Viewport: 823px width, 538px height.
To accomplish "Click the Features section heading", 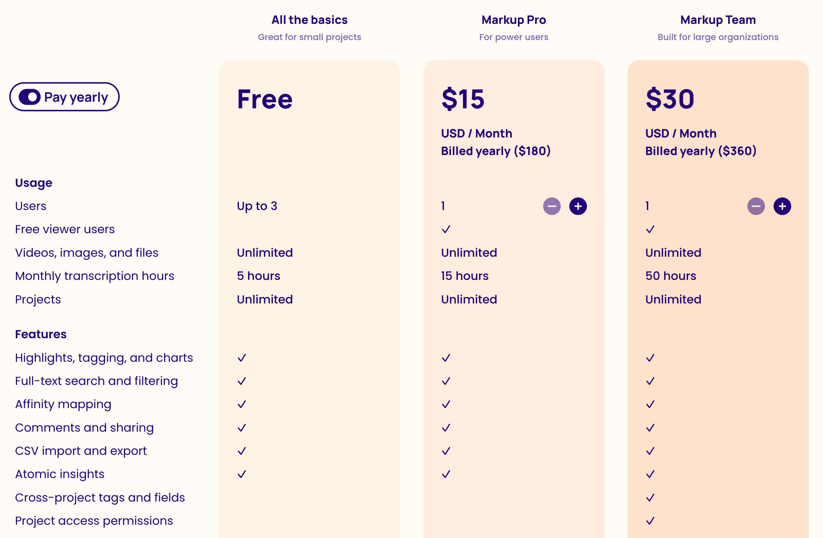I will (x=41, y=335).
